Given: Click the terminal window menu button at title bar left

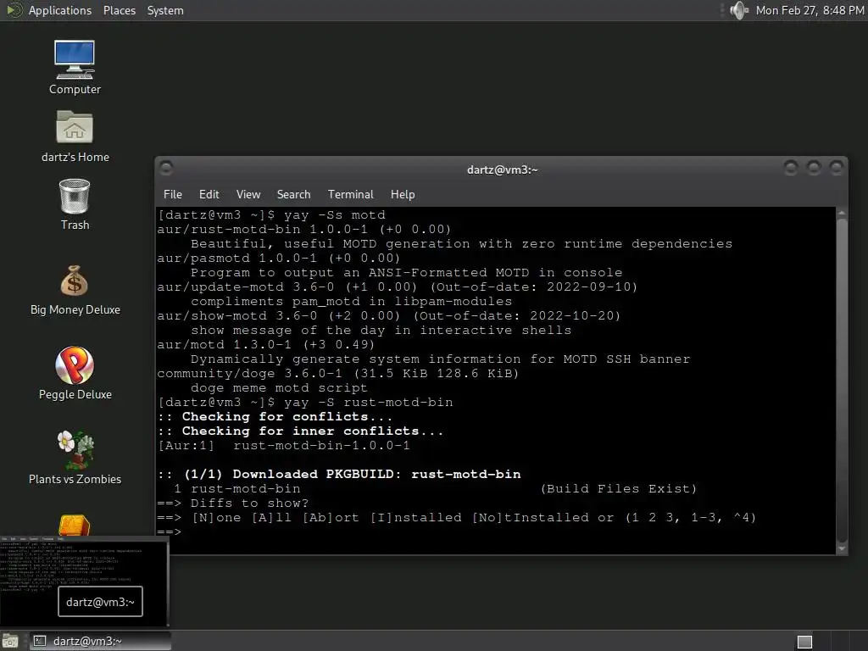Looking at the screenshot, I should pos(165,168).
